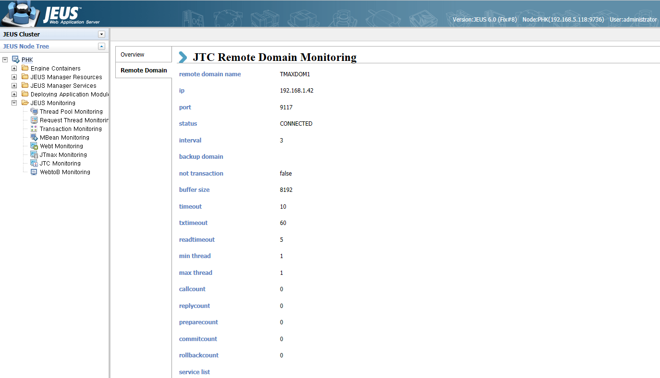The height and width of the screenshot is (378, 660).
Task: Click the PHK node icon
Action: pos(15,59)
